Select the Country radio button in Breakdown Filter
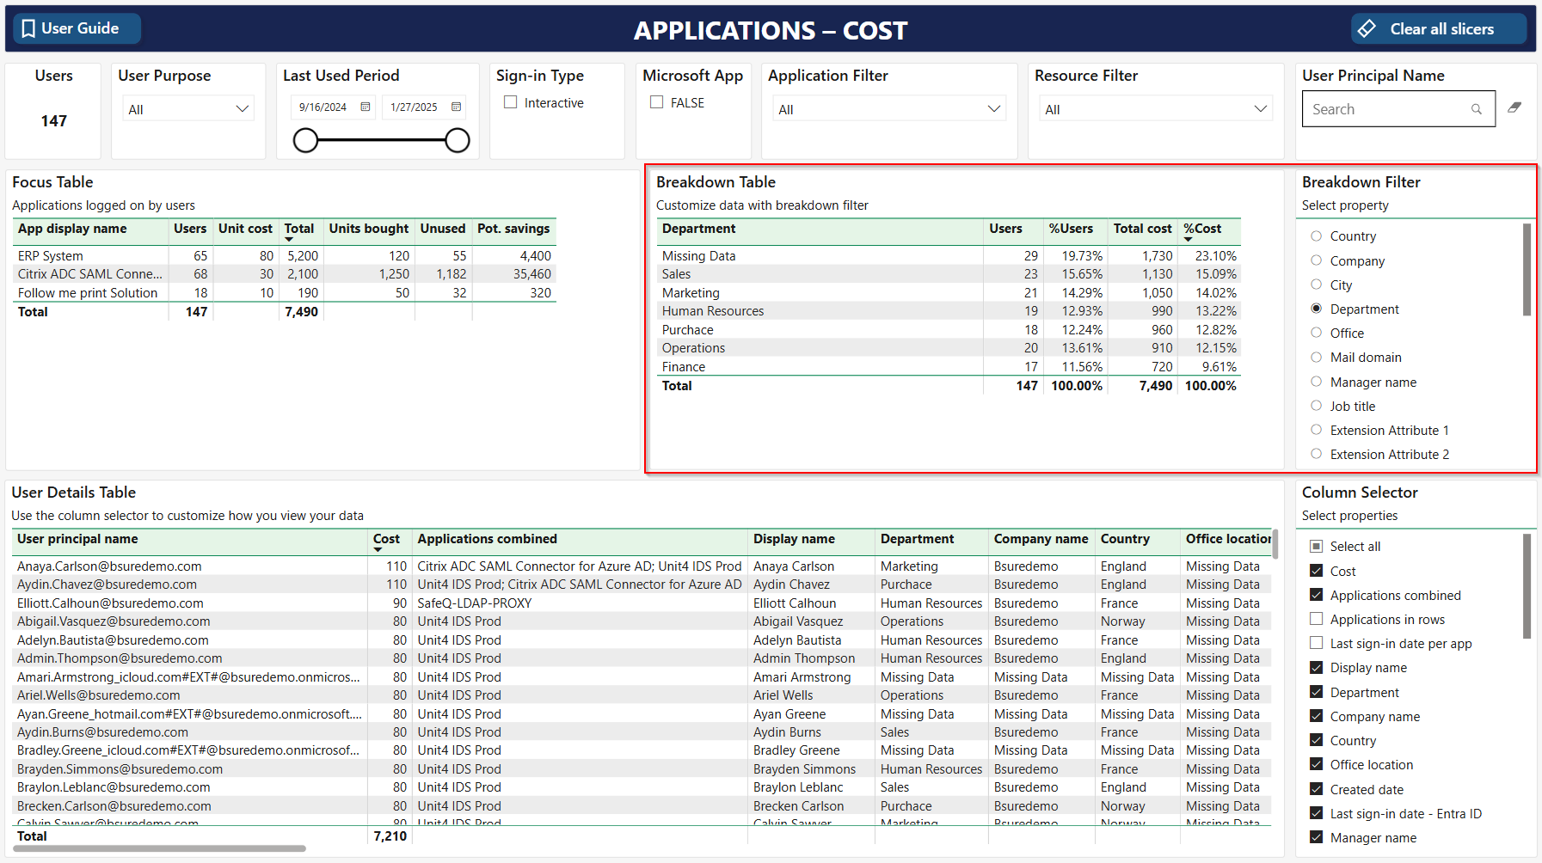 1316,236
